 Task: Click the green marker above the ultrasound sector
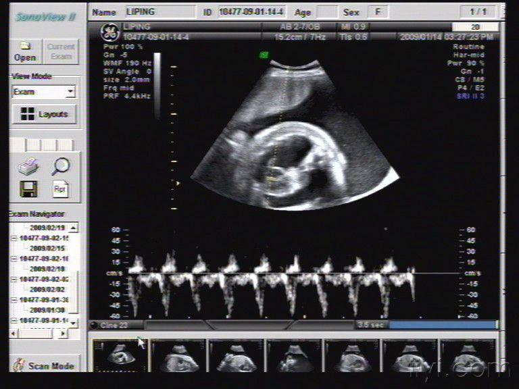264,55
